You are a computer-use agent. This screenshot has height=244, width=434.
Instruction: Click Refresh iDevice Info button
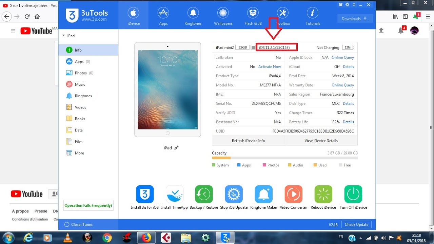click(248, 141)
